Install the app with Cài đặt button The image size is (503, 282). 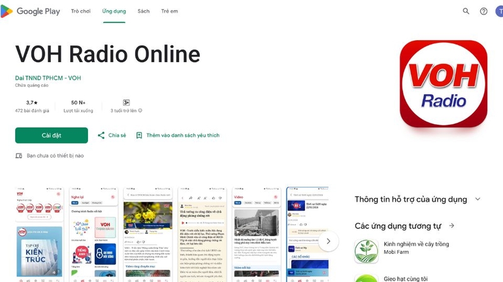tap(52, 135)
